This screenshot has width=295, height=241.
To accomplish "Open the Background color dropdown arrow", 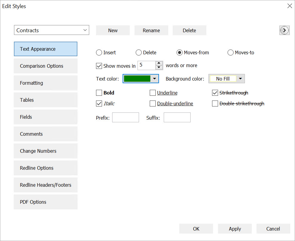I will [240, 79].
